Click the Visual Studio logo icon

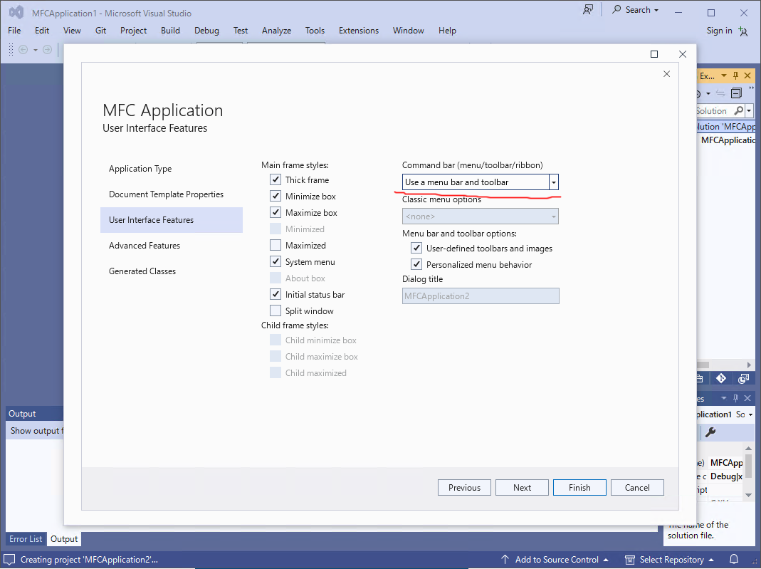pyautogui.click(x=16, y=13)
